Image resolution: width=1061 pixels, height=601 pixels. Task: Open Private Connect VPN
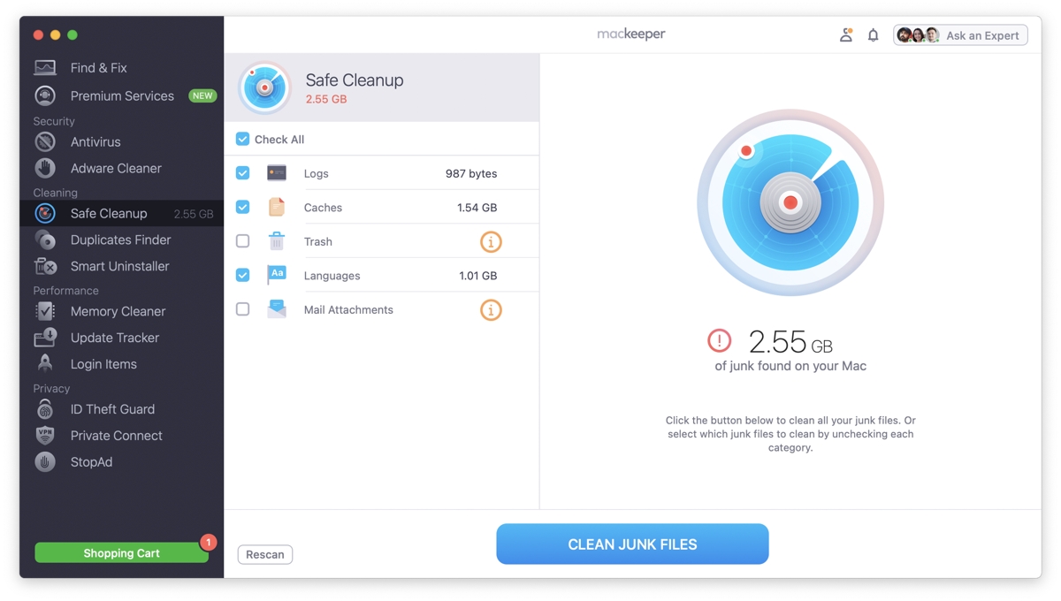(x=118, y=436)
